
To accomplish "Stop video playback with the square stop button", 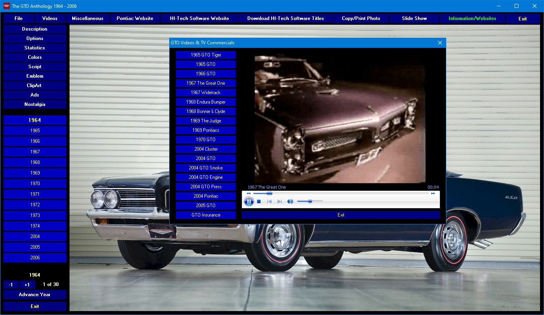I will (x=259, y=201).
